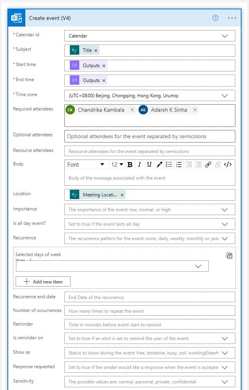Open the text color pen tool
This screenshot has height=390, width=249.
click(159, 165)
